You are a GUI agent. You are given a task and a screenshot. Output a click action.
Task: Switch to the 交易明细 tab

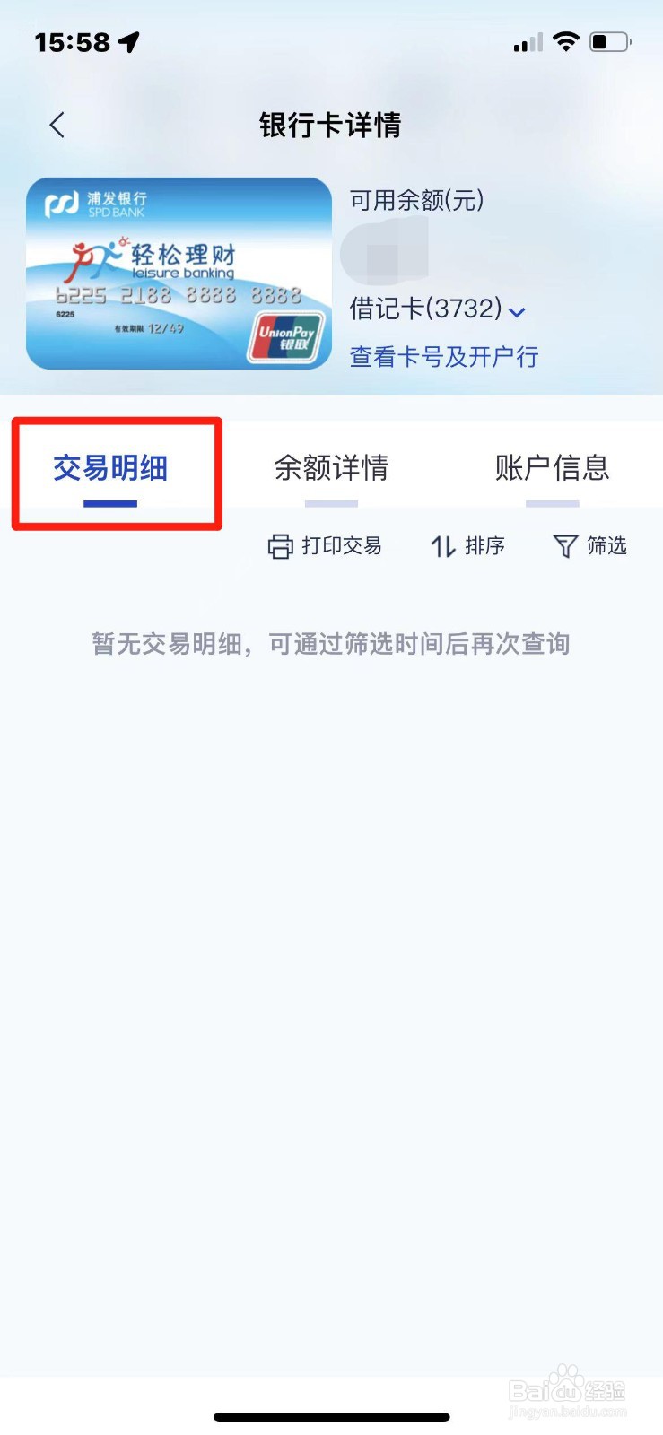(110, 468)
